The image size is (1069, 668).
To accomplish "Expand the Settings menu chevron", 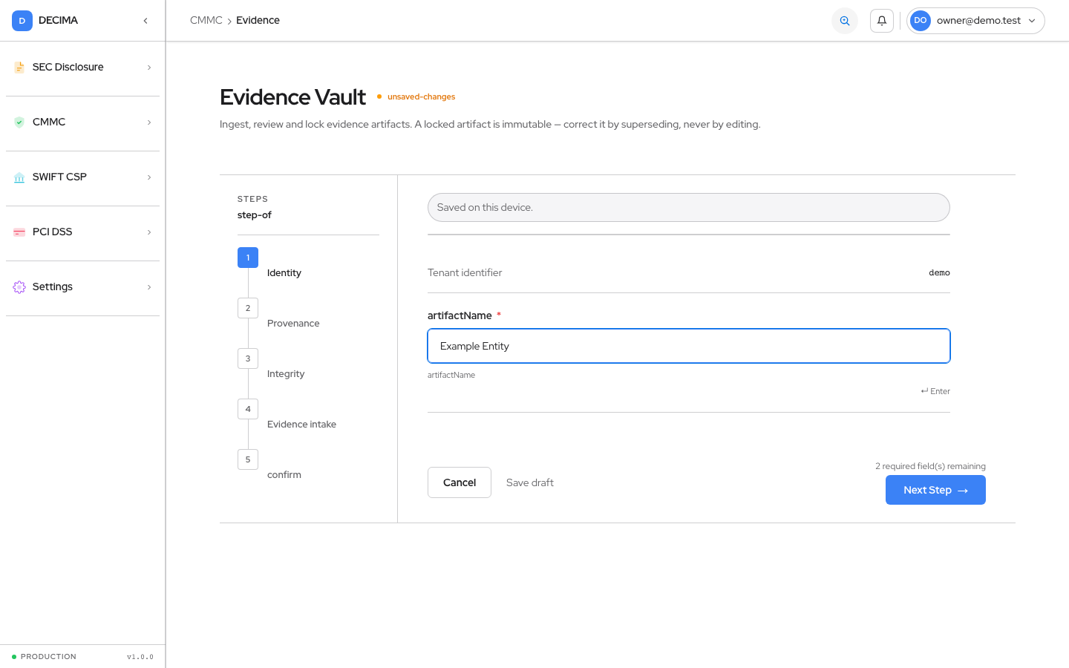I will pyautogui.click(x=149, y=287).
